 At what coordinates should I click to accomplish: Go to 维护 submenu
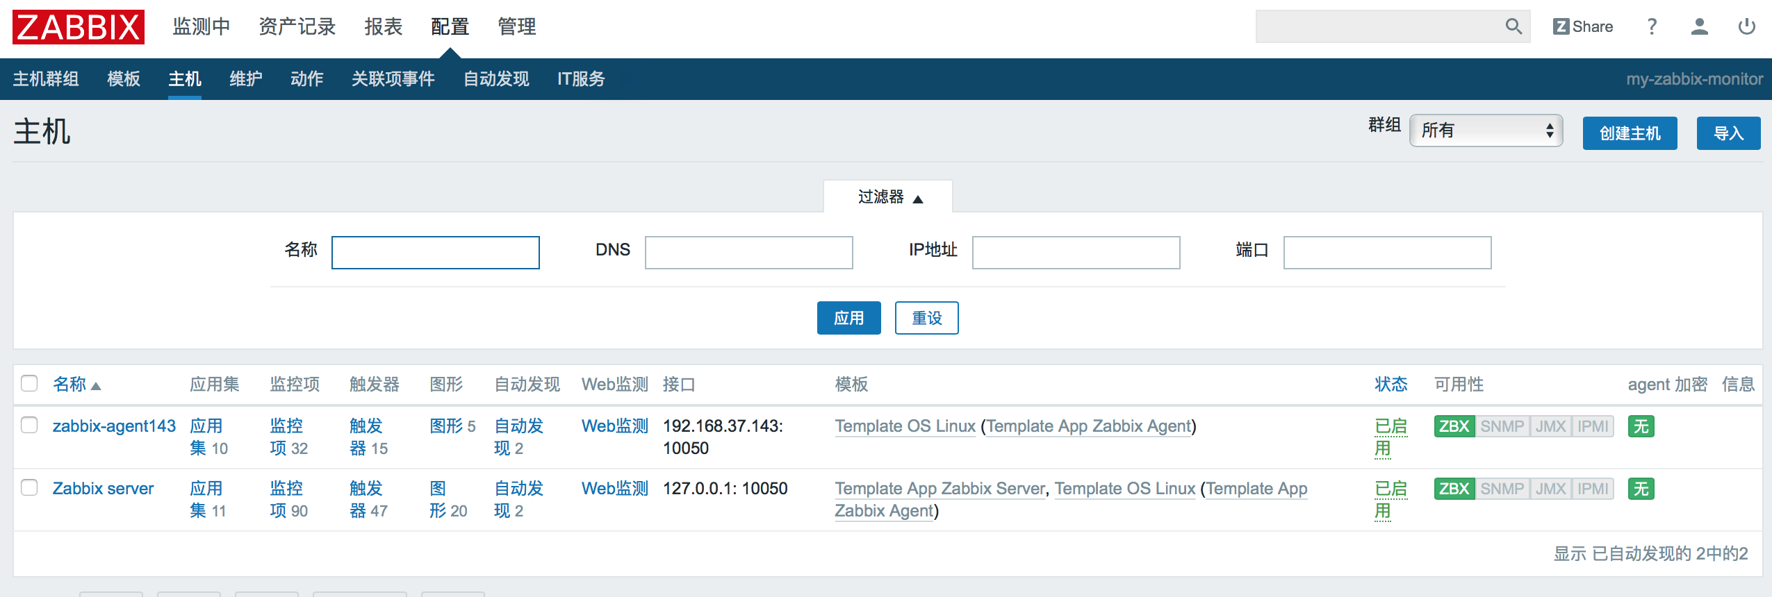(x=246, y=79)
